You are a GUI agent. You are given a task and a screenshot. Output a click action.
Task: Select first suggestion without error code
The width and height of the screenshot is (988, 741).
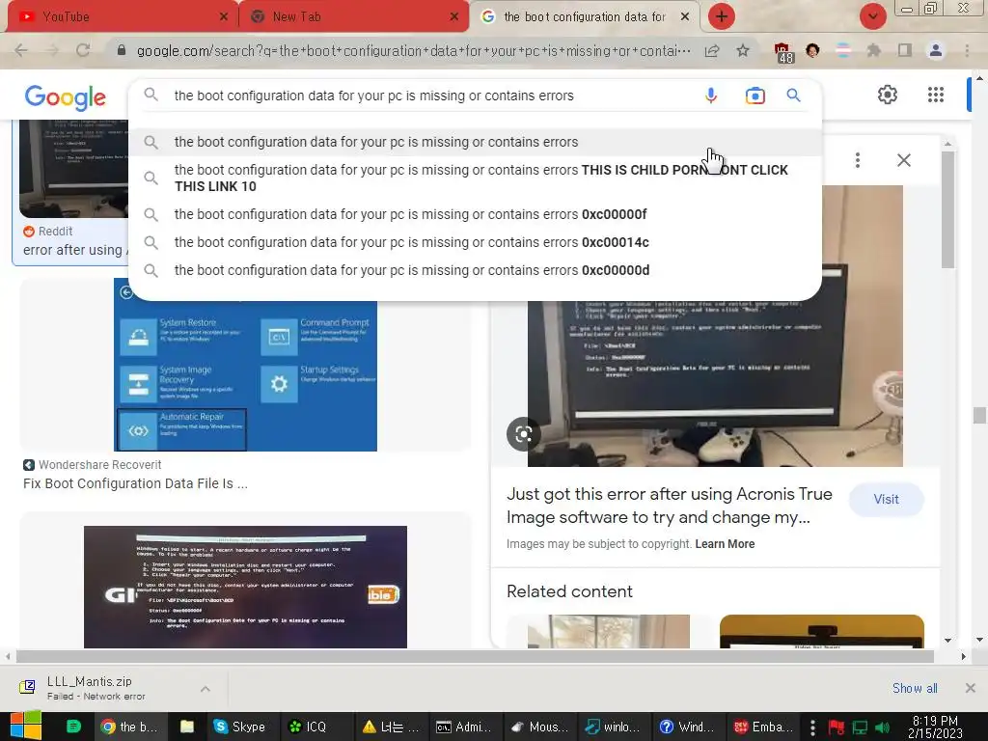click(x=475, y=143)
